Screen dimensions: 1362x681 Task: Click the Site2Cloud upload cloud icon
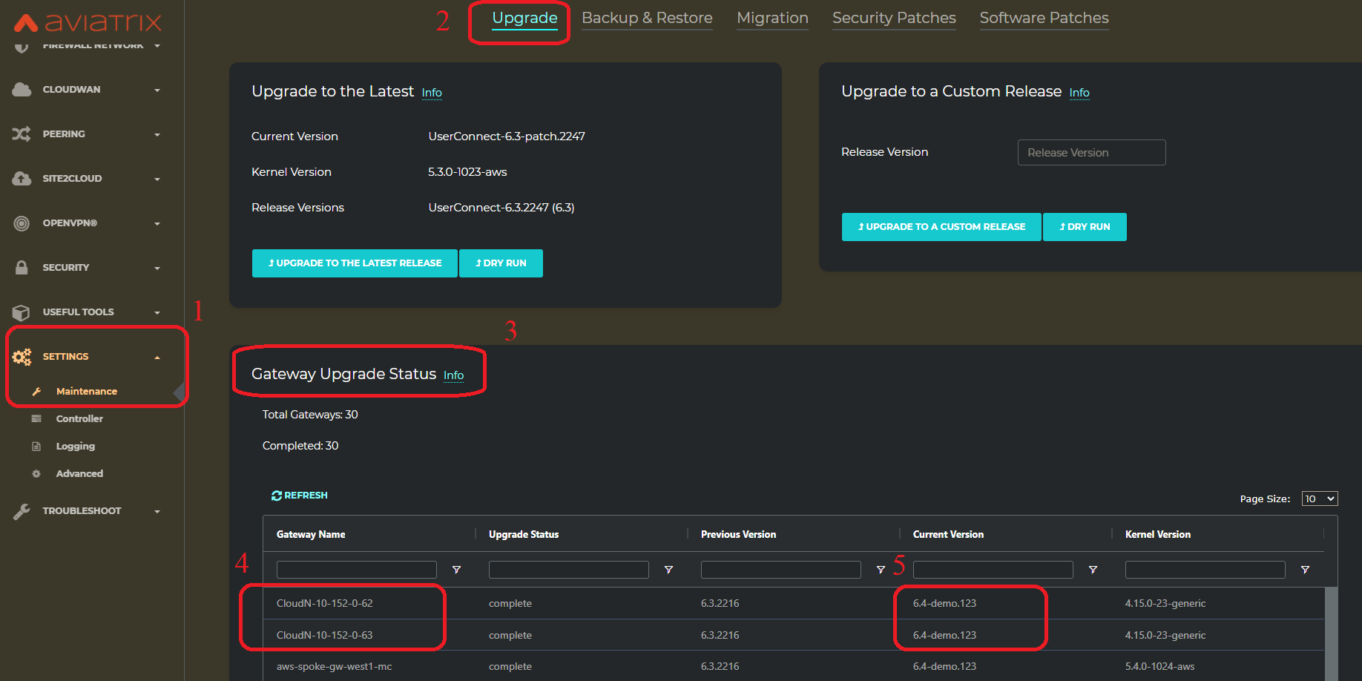coord(22,179)
